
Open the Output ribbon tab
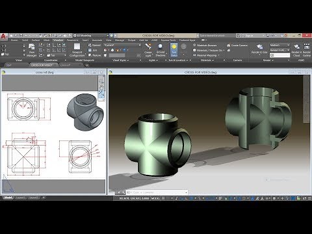click(x=131, y=40)
